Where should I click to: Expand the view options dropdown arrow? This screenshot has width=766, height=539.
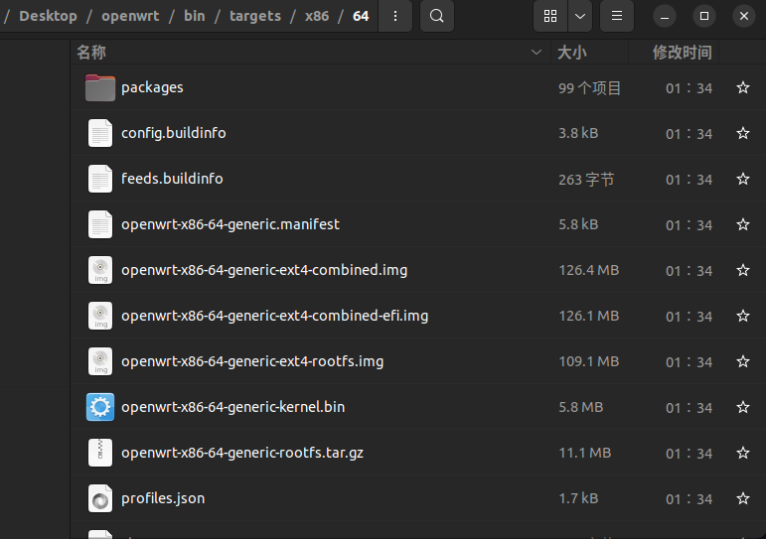[580, 16]
